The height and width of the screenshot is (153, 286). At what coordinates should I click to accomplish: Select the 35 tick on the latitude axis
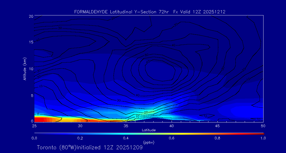[x=126, y=125]
